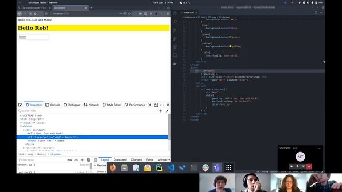Click the yellow color swatch in CSS
Image resolution: width=342 pixels, height=192 pixels.
pos(230,46)
